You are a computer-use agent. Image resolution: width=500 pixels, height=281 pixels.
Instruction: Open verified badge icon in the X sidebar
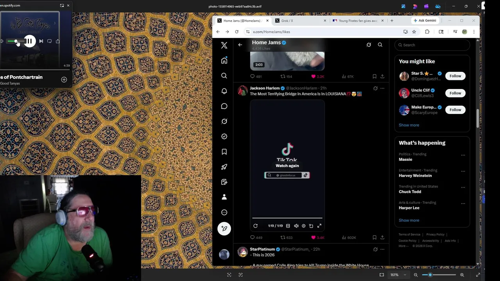point(224,137)
